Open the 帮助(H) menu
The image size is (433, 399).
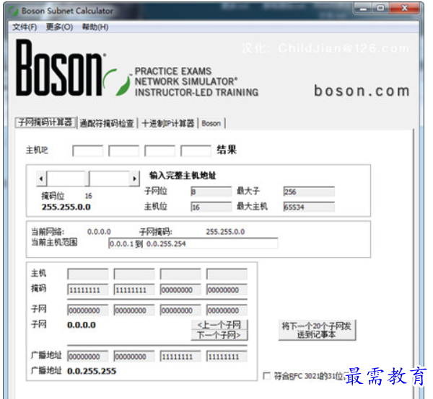pos(95,27)
